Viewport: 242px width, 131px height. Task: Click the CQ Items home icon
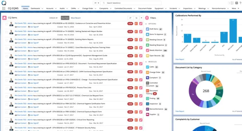click(4, 18)
